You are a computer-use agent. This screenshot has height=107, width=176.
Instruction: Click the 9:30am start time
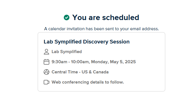pyautogui.click(x=60, y=62)
